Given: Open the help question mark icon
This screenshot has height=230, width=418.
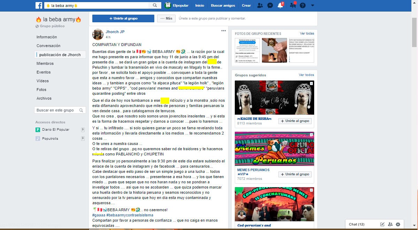Looking at the screenshot, I should point(303,6).
